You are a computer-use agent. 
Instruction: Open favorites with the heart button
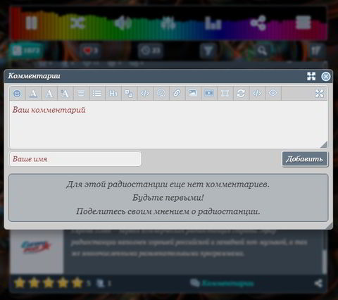(x=90, y=51)
